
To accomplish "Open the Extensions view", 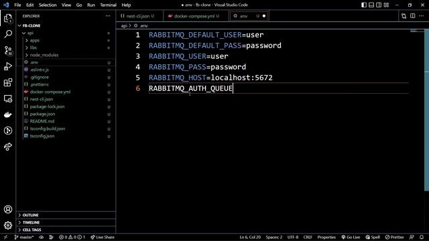I will [x=8, y=82].
